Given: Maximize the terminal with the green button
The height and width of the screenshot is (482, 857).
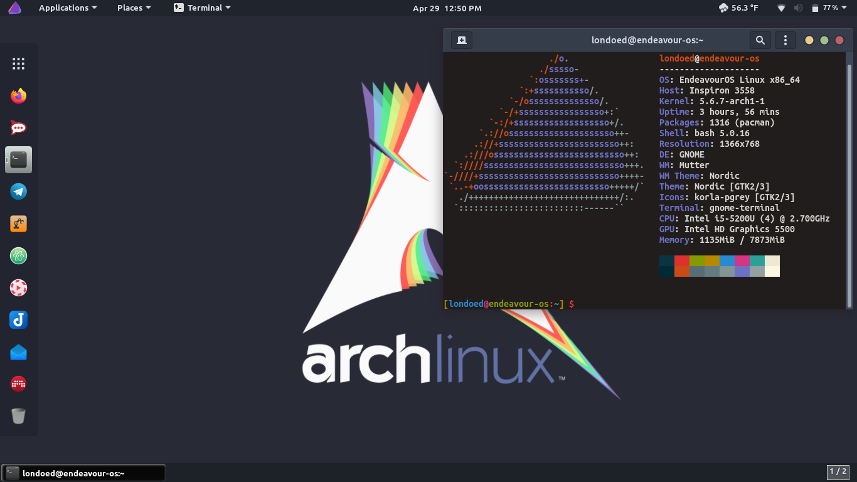Looking at the screenshot, I should [x=824, y=40].
